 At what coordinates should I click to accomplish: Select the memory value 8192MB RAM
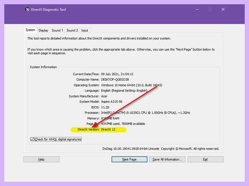click(110, 118)
